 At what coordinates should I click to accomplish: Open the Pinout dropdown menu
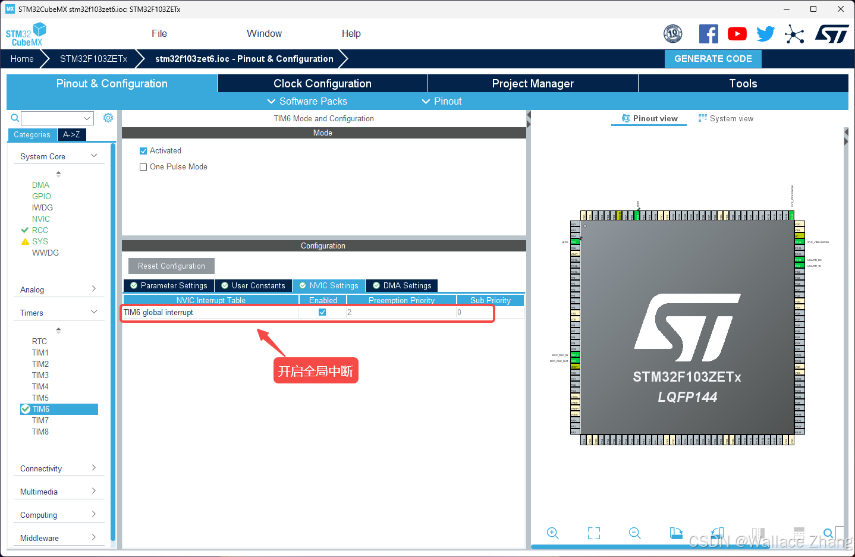[442, 102]
